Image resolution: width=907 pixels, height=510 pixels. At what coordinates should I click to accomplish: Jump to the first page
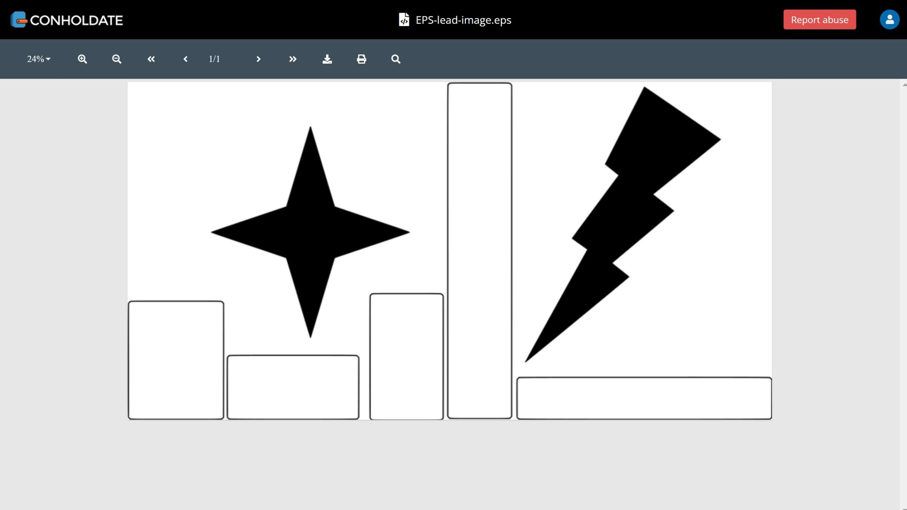point(151,59)
